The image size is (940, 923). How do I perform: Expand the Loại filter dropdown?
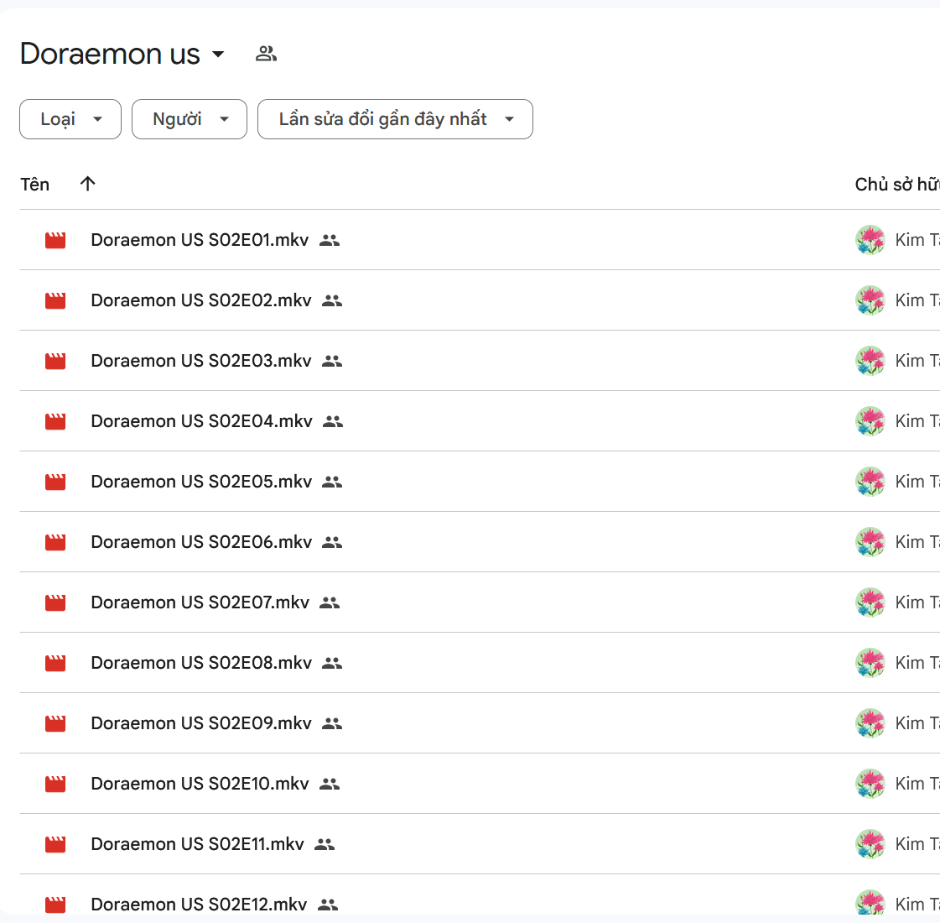(70, 119)
